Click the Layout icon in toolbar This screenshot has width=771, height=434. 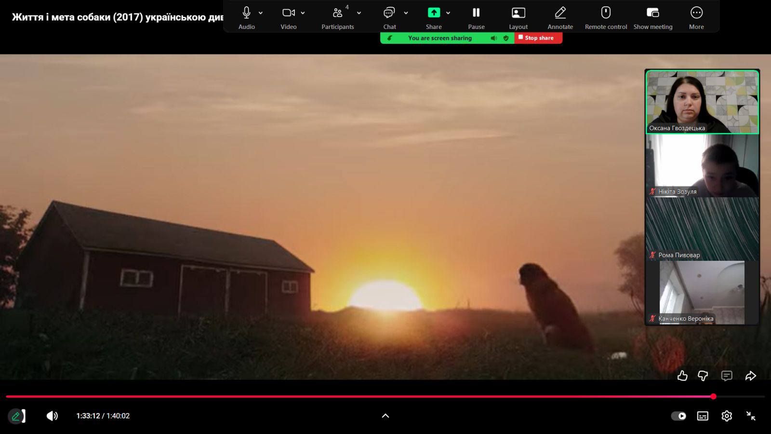tap(518, 13)
